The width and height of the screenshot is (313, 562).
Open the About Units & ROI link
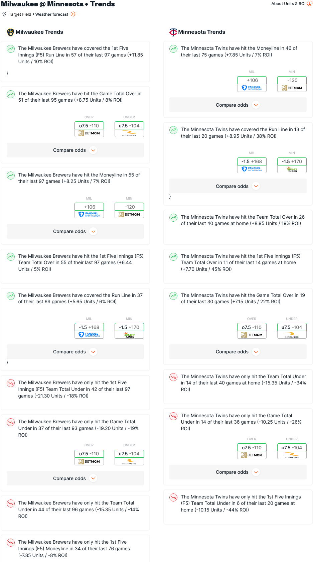click(288, 4)
